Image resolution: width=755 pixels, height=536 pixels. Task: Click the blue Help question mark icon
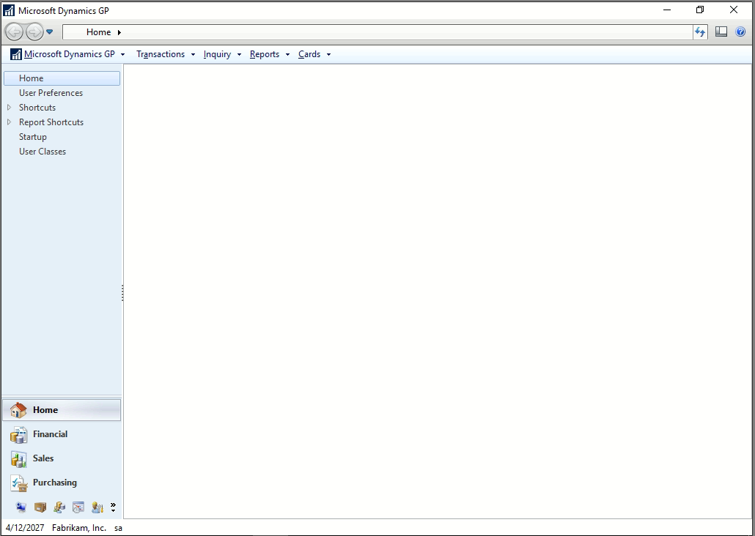740,32
